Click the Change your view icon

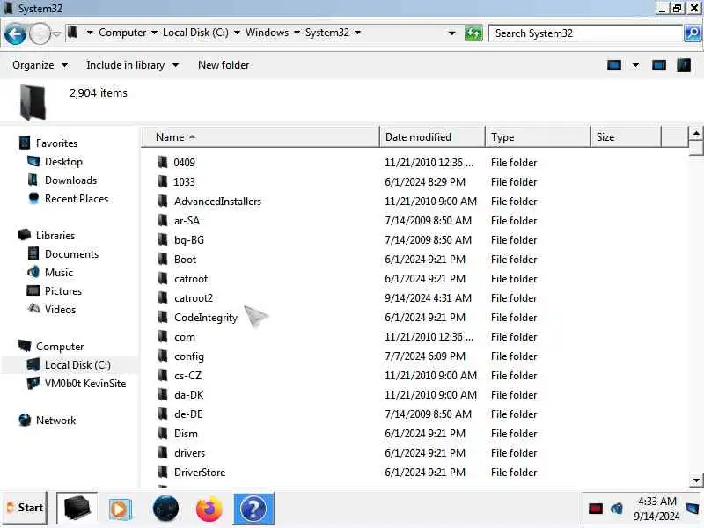(614, 65)
